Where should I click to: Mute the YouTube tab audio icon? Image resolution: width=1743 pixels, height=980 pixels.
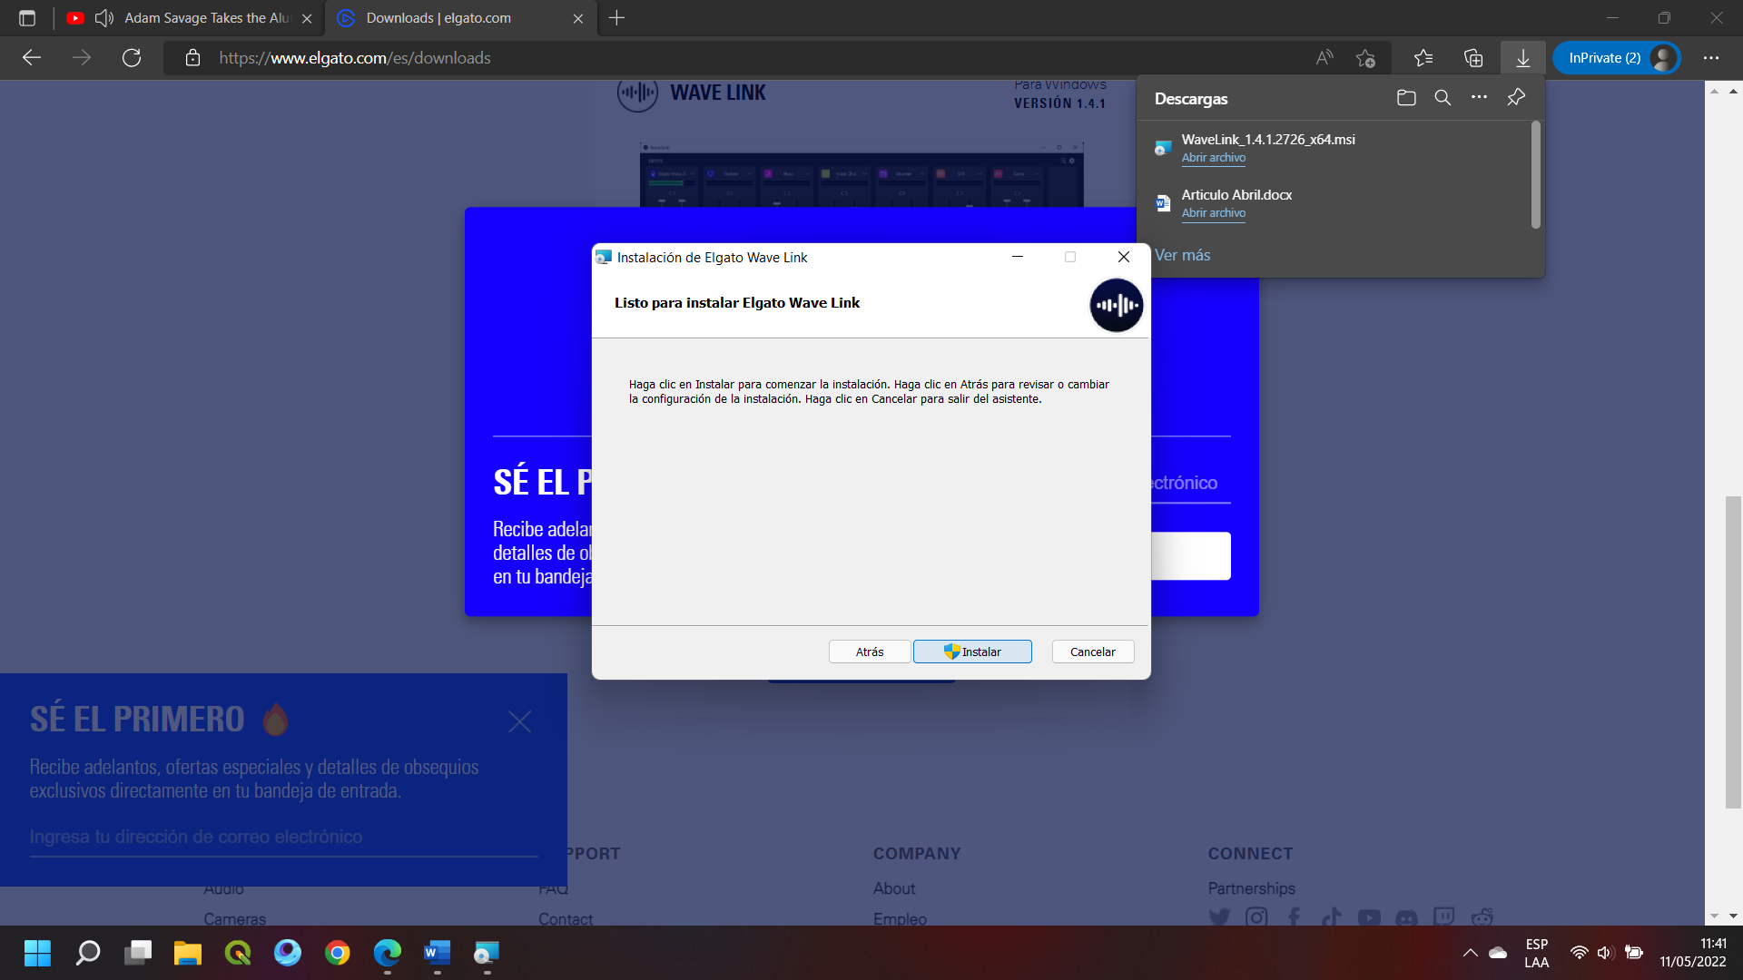[104, 18]
